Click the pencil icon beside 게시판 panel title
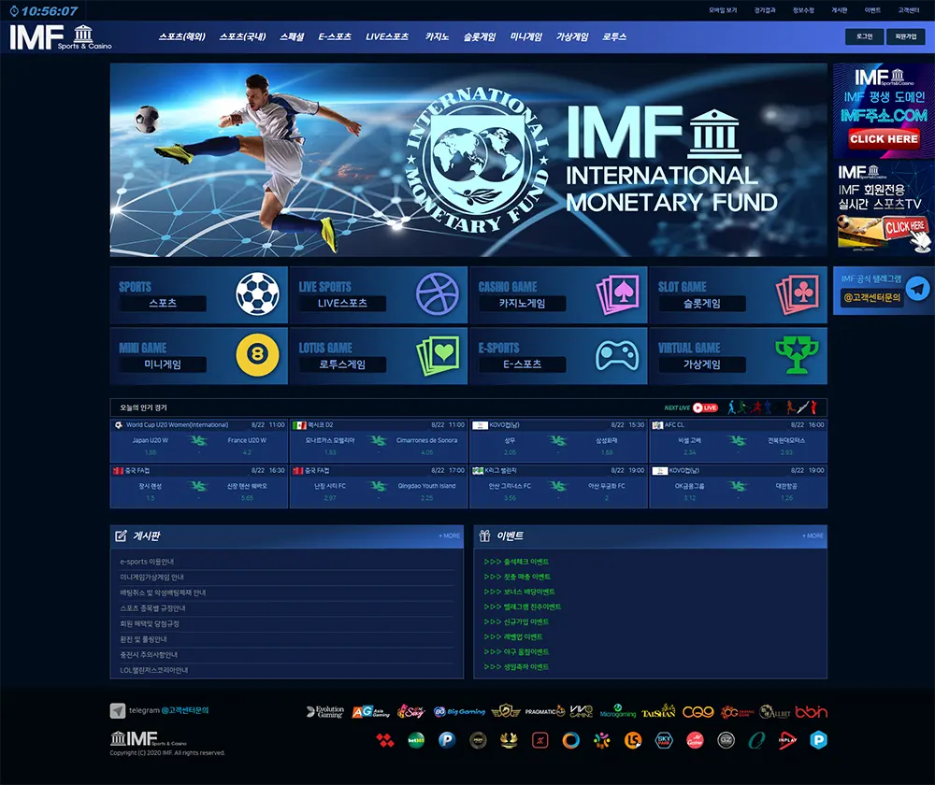Screen dimensions: 935x785 [121, 535]
